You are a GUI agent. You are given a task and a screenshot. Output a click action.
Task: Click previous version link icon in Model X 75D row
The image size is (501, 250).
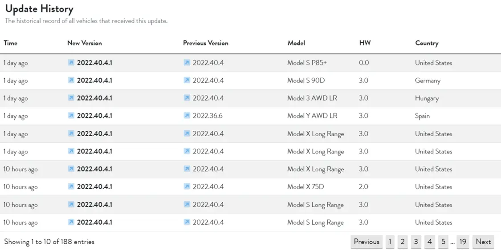tap(187, 186)
